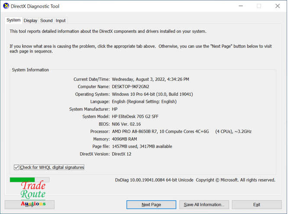Switch to the Display tab
The height and width of the screenshot is (214, 303).
click(x=30, y=20)
